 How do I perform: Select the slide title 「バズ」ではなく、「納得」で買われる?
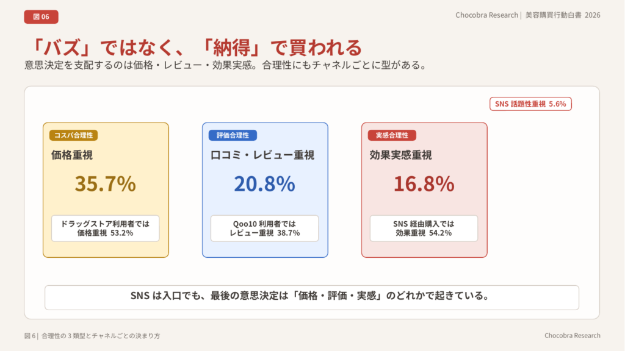click(193, 47)
